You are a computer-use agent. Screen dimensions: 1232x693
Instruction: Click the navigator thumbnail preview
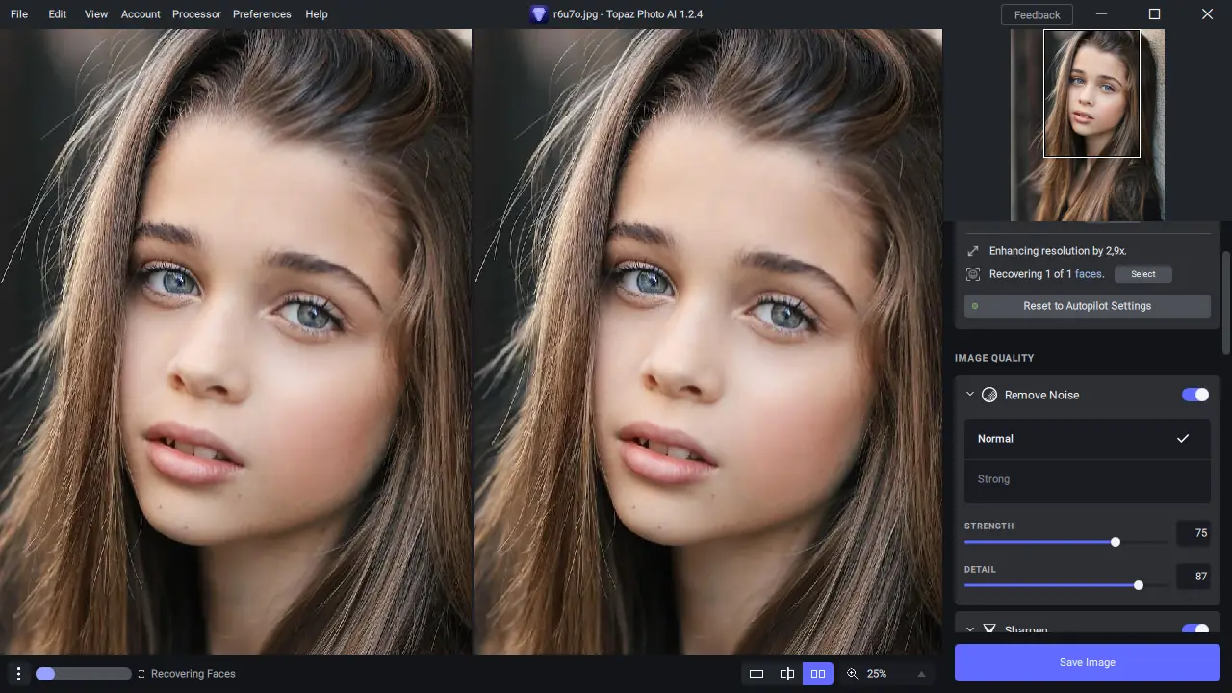pyautogui.click(x=1088, y=125)
